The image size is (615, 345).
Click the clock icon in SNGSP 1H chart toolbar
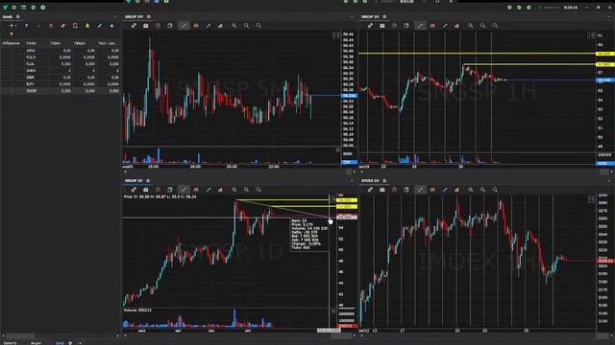(x=394, y=26)
